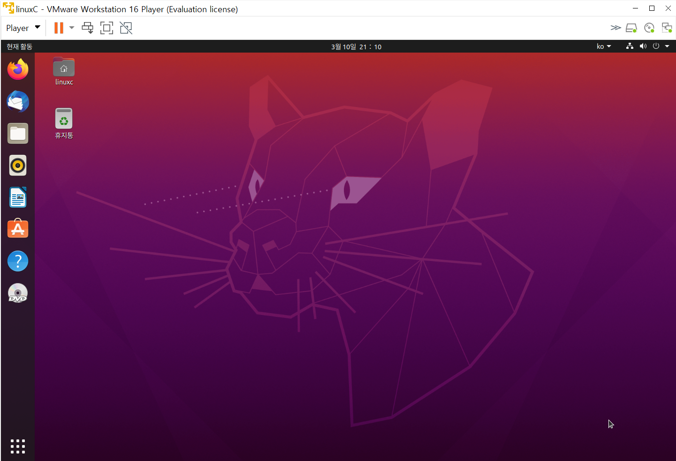The image size is (676, 461).
Task: Close the VMware Player window
Action: click(x=668, y=8)
